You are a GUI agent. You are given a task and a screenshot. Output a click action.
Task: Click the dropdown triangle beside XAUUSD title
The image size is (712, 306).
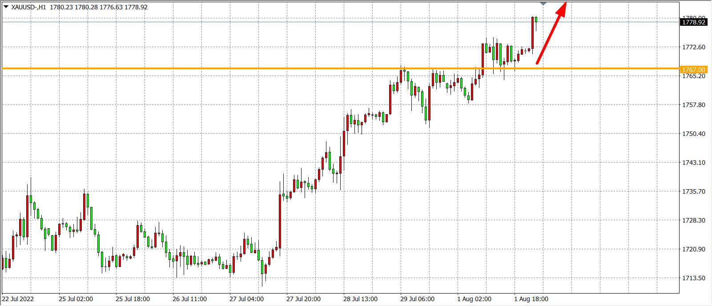tap(6, 7)
